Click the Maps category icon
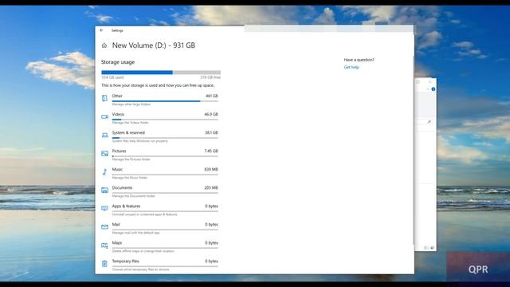Image resolution: width=510 pixels, height=287 pixels. [x=104, y=246]
